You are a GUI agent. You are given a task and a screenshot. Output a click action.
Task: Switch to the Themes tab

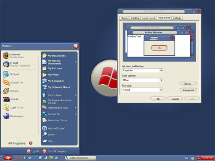(x=124, y=18)
